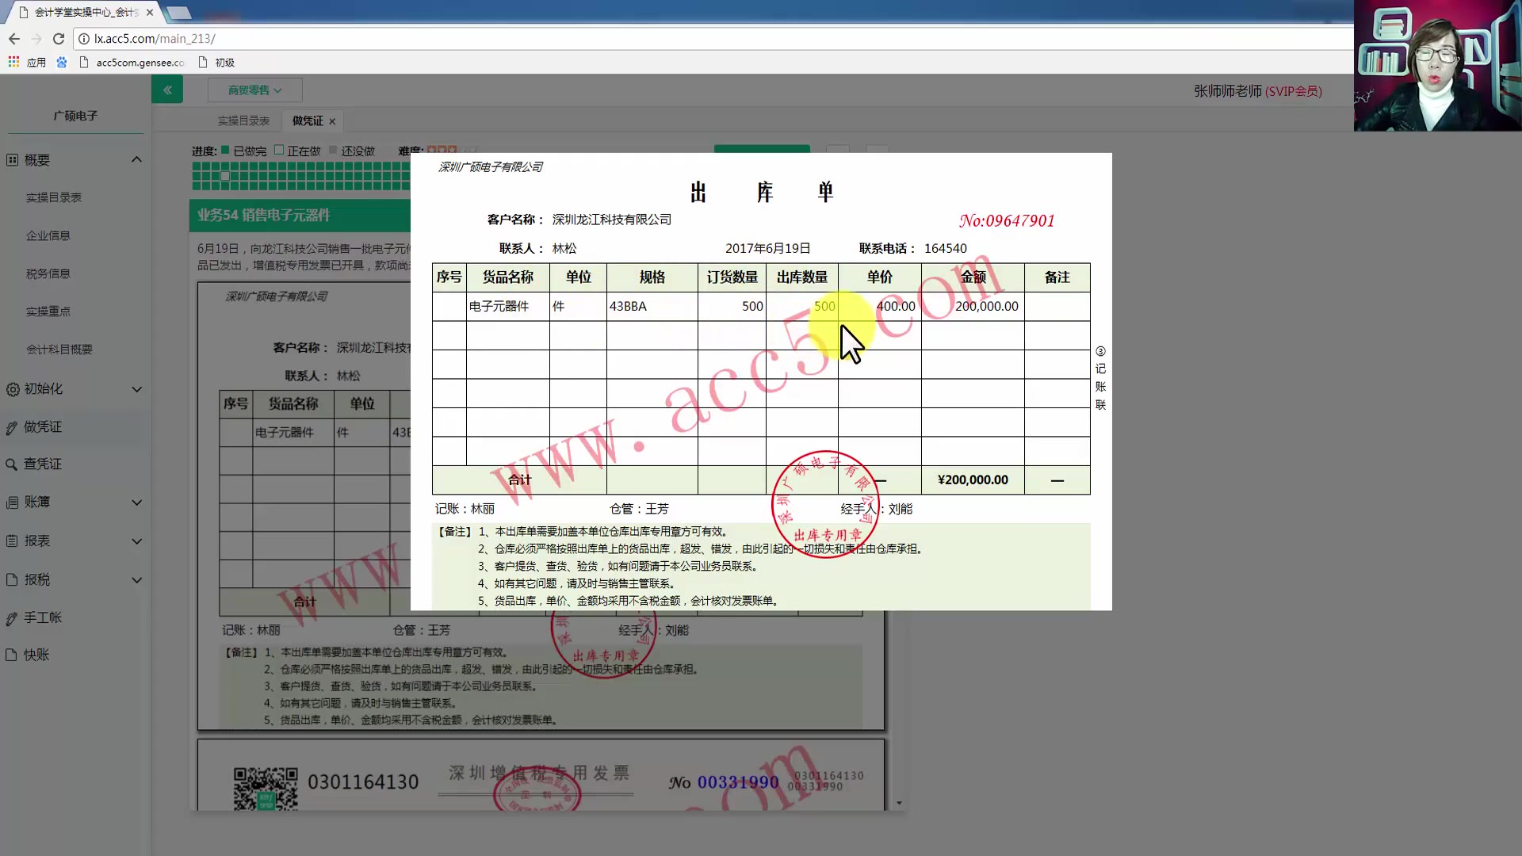Screen dimensions: 1522x856
Task: Click the 做凭证 pencil icon
Action: 12,428
